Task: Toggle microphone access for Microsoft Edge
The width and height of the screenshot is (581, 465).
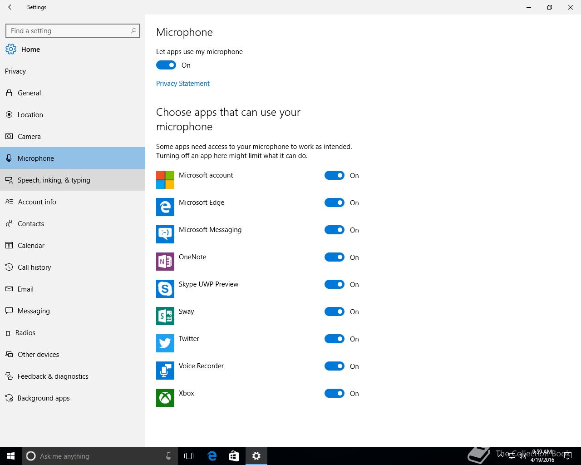Action: click(x=335, y=203)
